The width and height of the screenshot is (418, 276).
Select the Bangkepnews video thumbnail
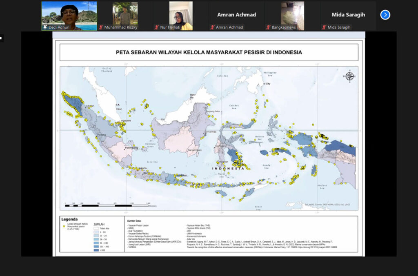[x=292, y=16]
